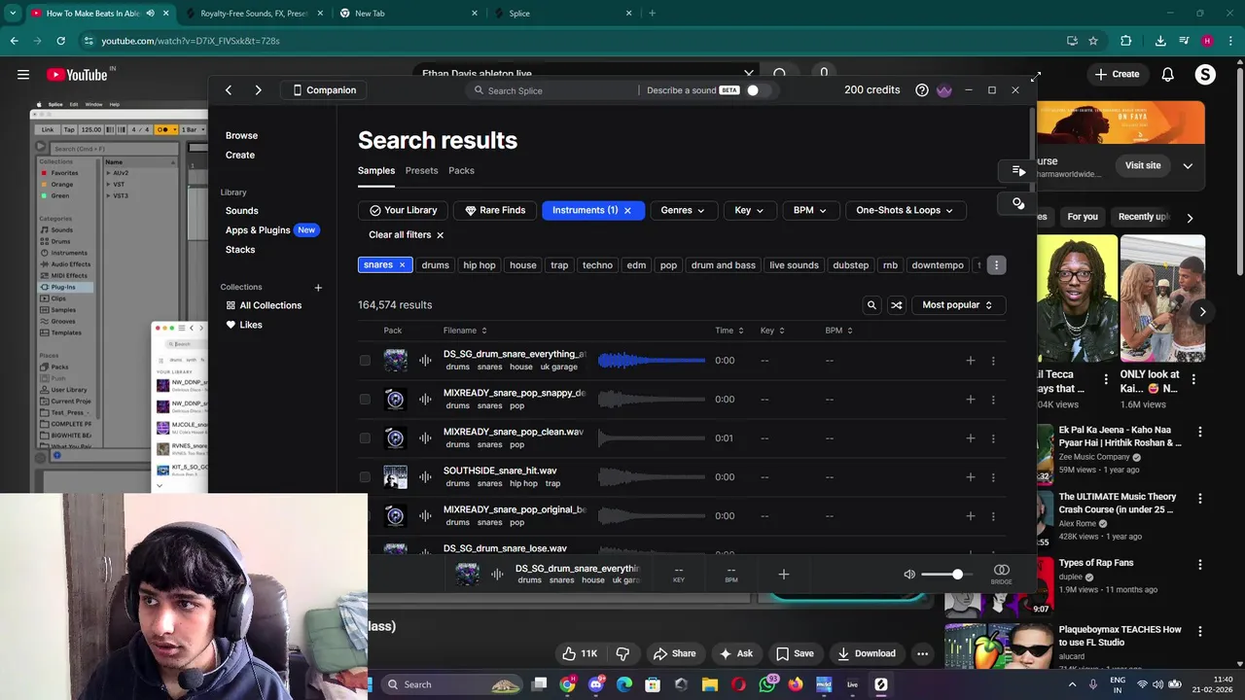Shuffle the search results
Viewport: 1245px width, 700px height.
897,305
